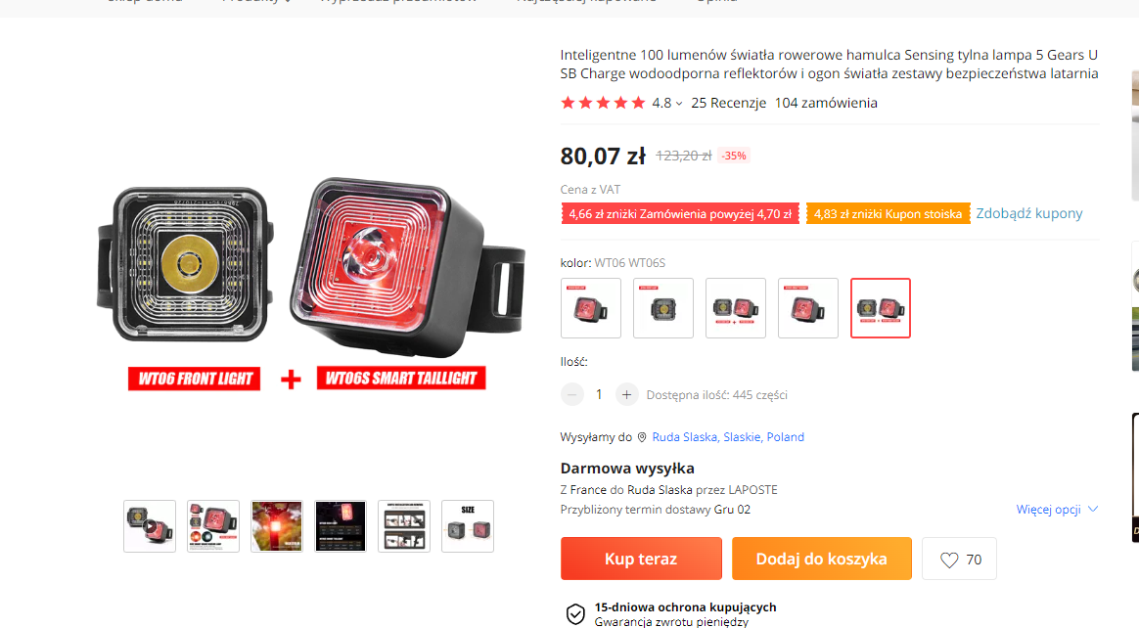Play the product video in the first thumbnail
This screenshot has height=628, width=1139.
point(150,526)
